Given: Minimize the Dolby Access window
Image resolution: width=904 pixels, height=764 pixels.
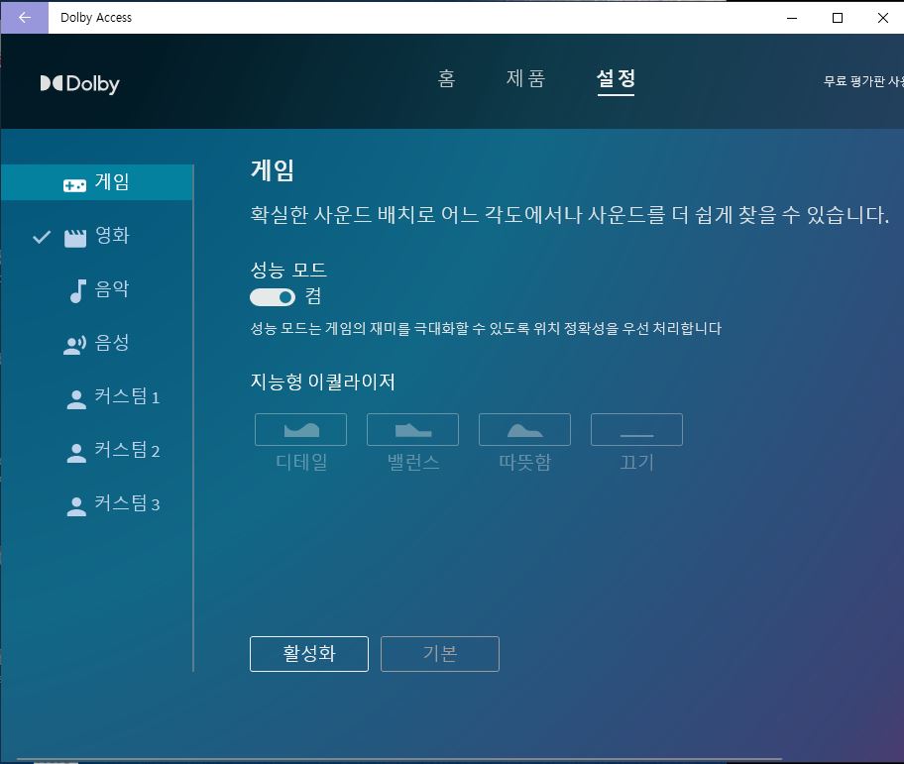Looking at the screenshot, I should (x=792, y=18).
